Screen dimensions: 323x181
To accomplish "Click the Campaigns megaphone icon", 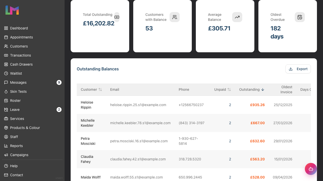I will 6,155.
